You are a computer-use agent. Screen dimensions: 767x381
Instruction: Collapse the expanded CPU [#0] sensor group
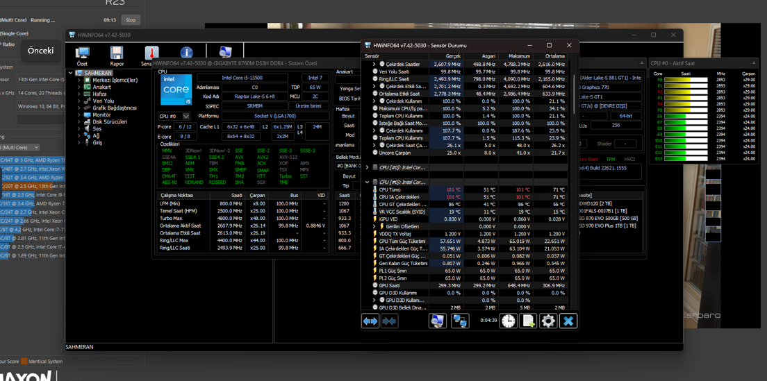(368, 182)
